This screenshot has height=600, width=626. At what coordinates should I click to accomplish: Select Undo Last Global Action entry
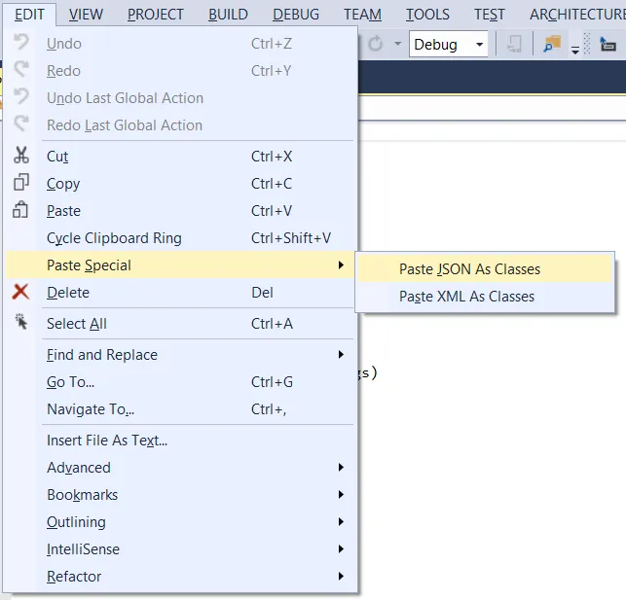click(181, 97)
